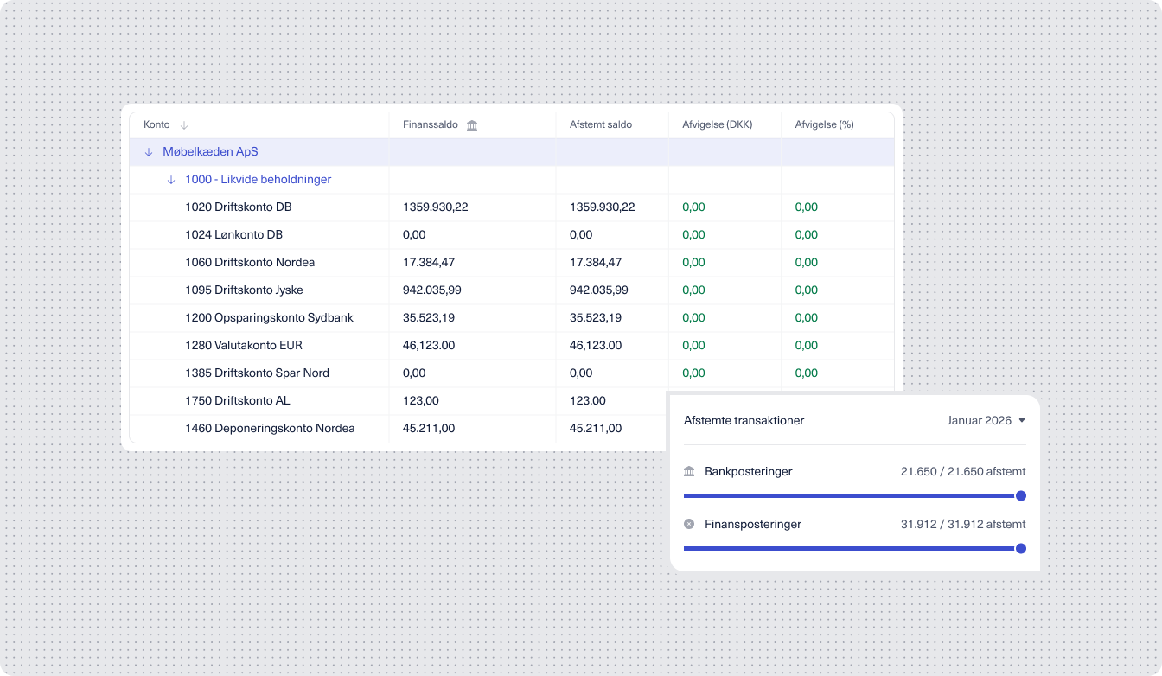Open the Januar 2026 period dropdown
The height and width of the screenshot is (676, 1162).
click(986, 421)
